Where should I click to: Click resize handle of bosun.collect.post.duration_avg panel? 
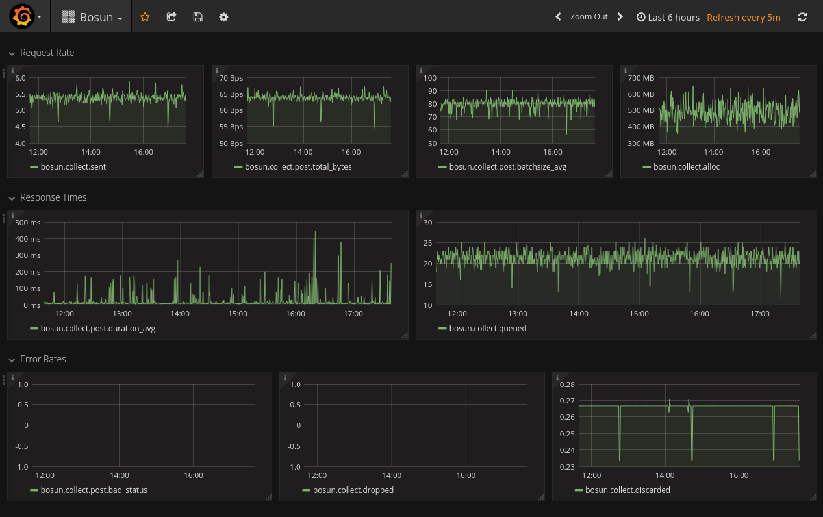pyautogui.click(x=405, y=336)
